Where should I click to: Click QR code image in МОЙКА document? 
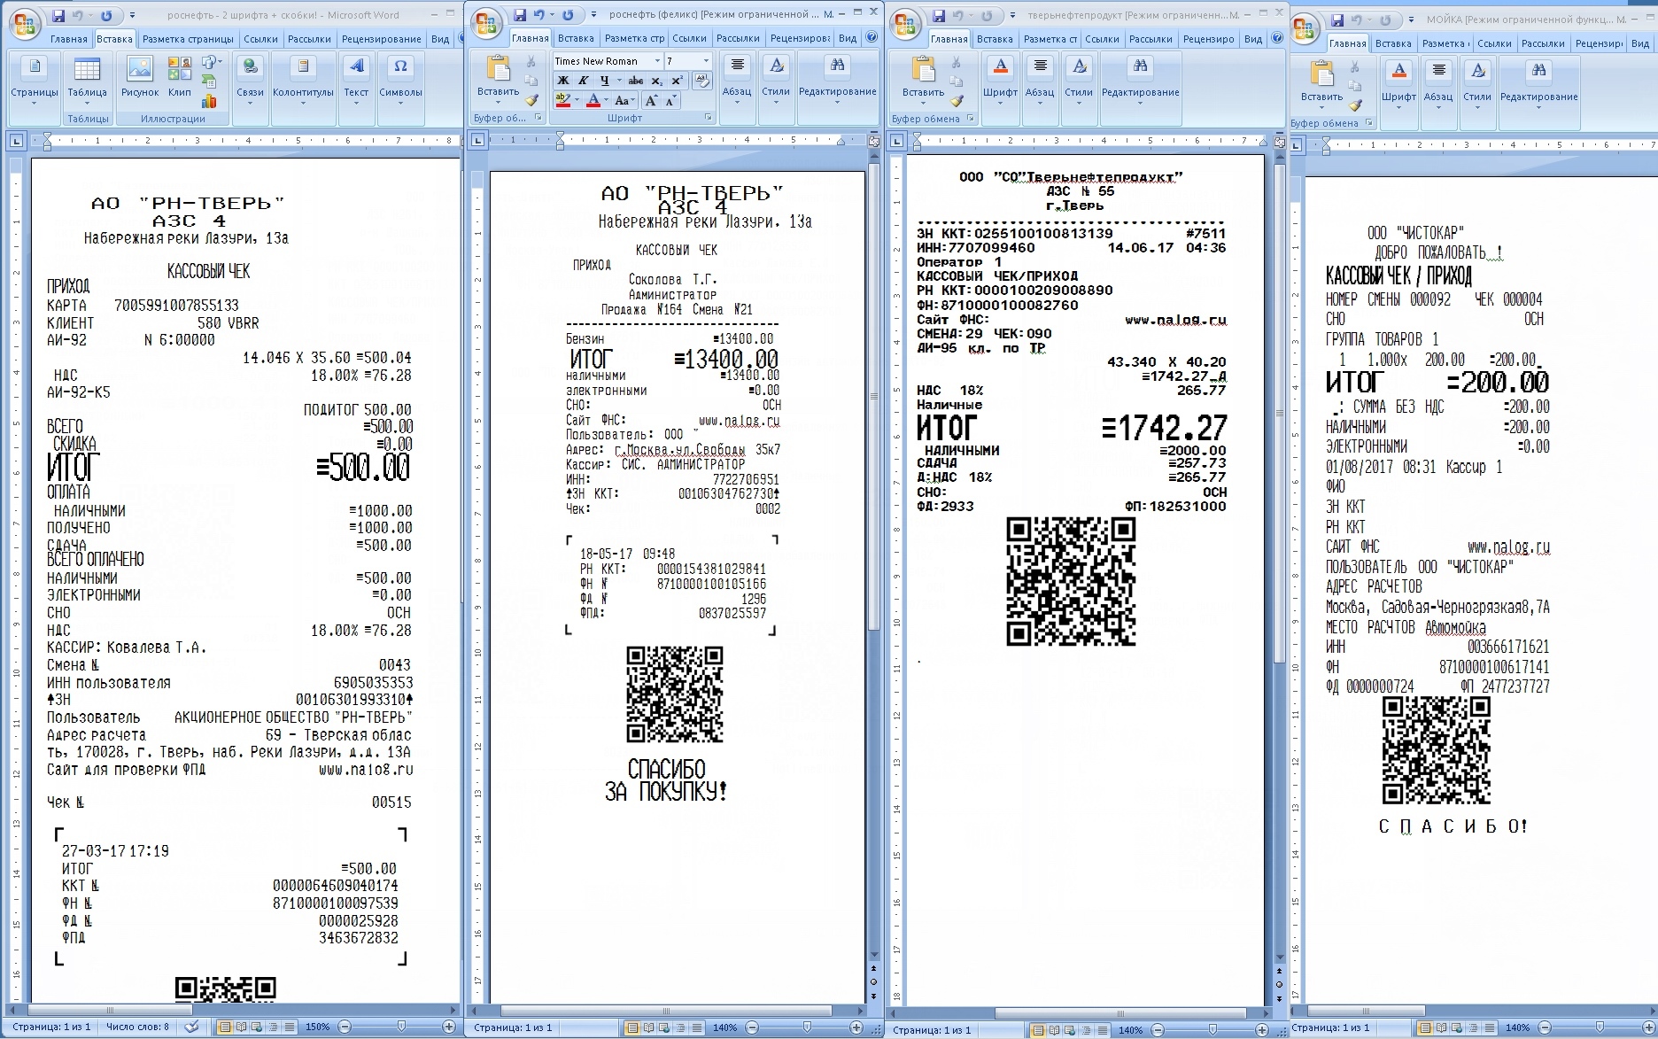1436,750
